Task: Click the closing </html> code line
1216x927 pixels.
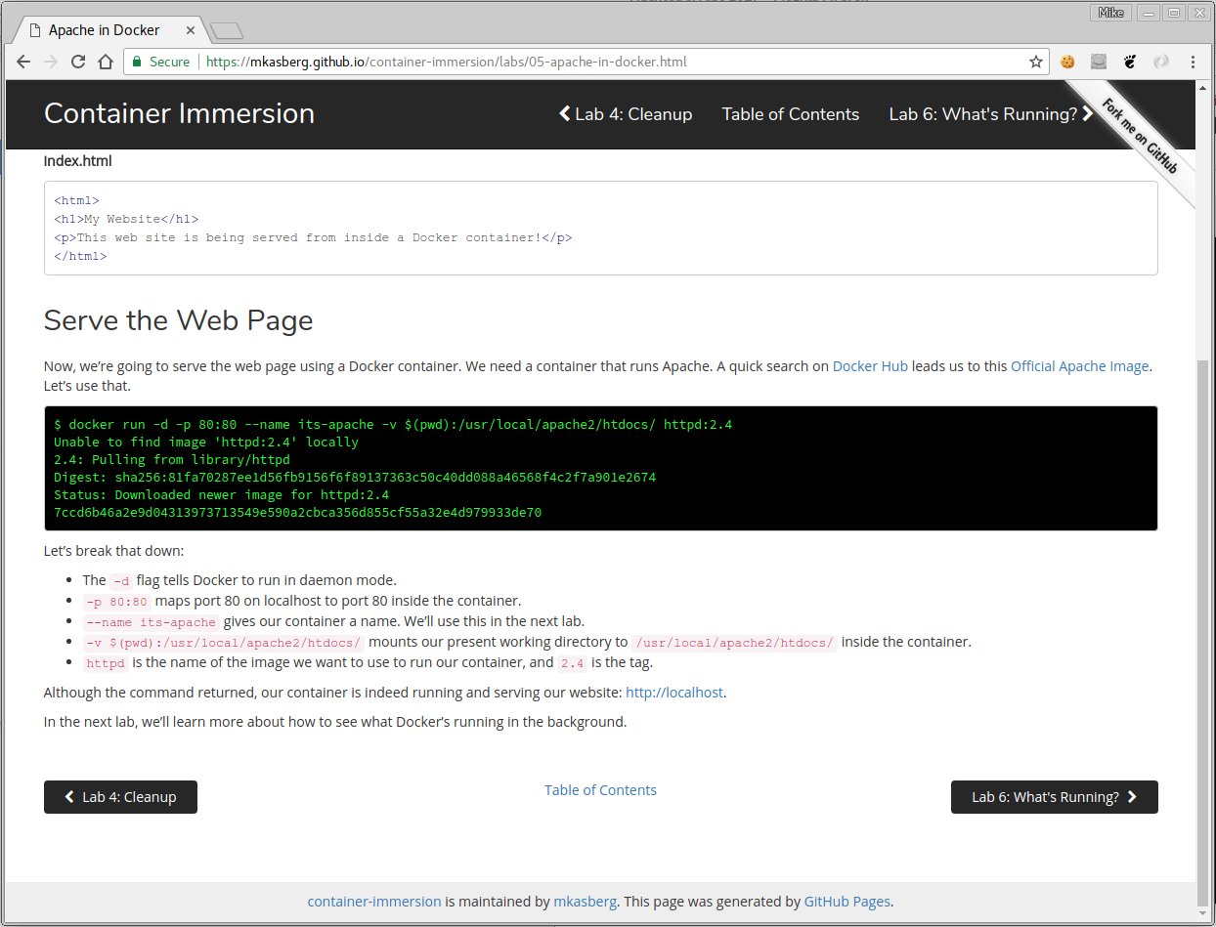Action: coord(80,257)
